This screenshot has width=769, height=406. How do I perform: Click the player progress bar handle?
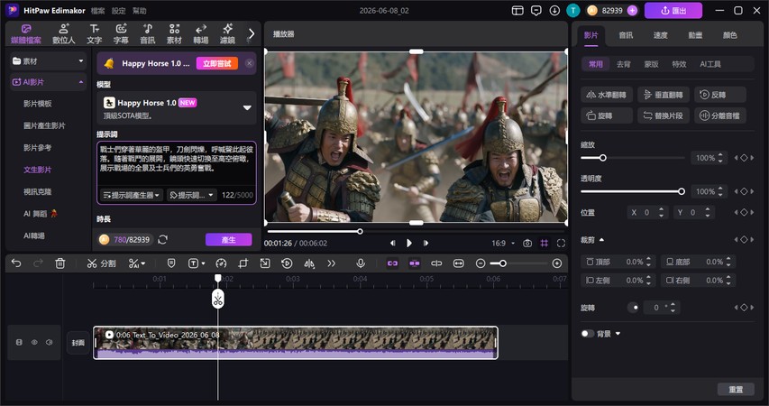point(360,231)
